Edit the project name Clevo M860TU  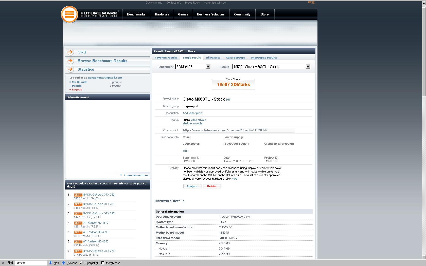tap(228, 100)
